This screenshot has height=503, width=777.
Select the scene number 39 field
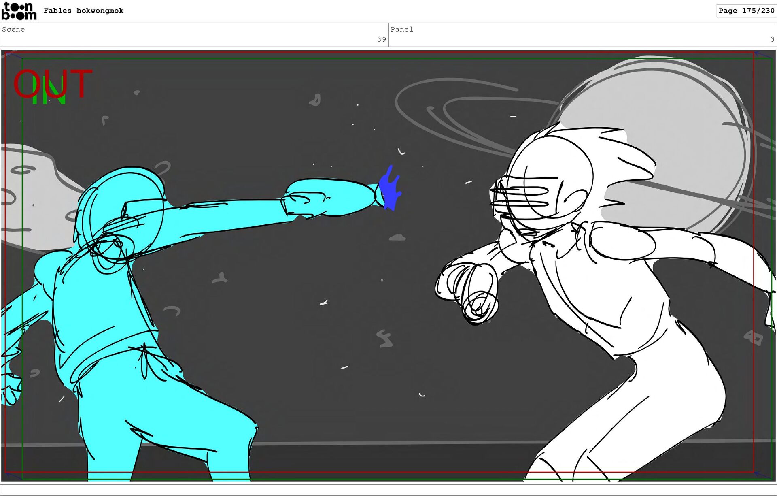[381, 39]
